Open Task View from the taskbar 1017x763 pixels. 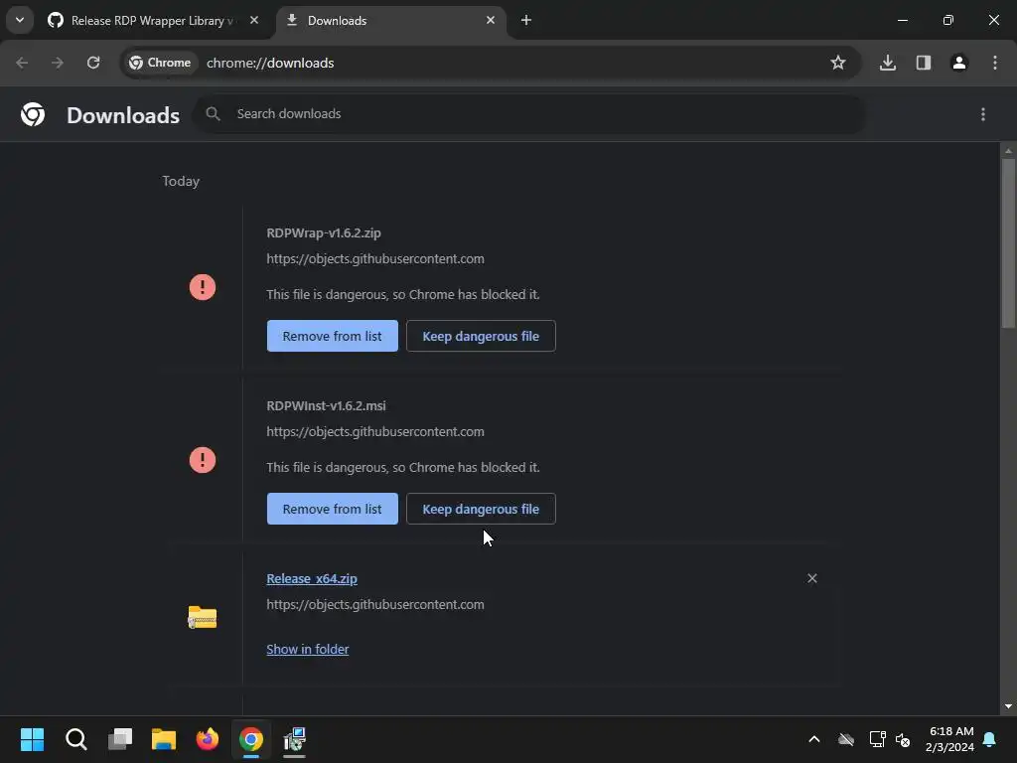120,739
